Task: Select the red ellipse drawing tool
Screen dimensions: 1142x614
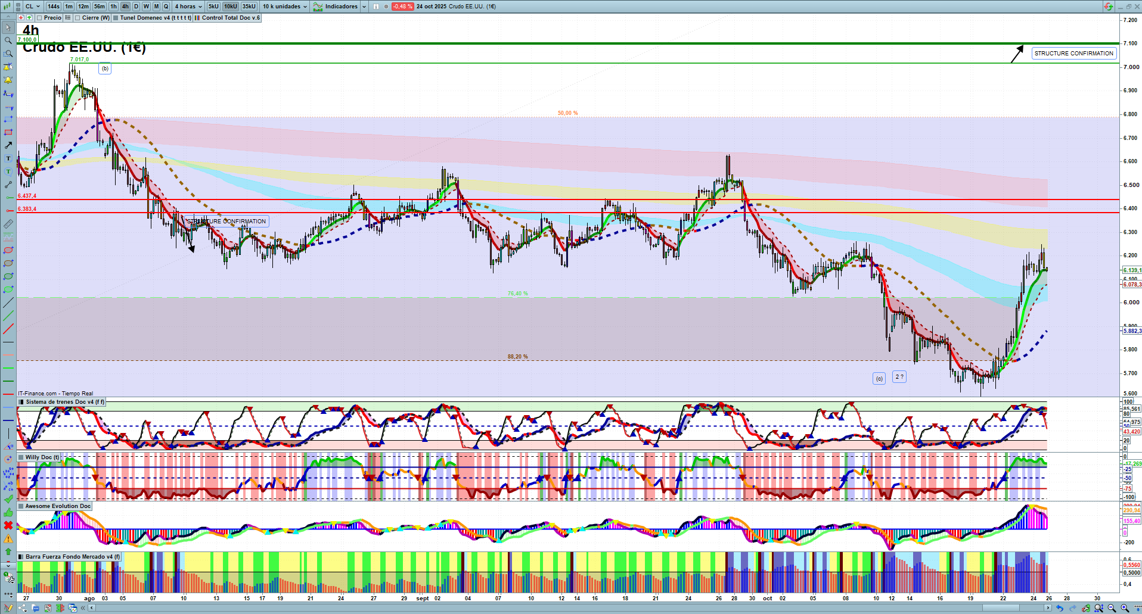Action: point(8,250)
